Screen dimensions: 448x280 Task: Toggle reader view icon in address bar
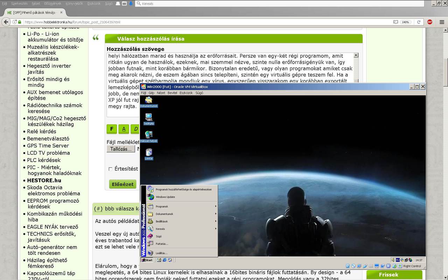pos(395,22)
